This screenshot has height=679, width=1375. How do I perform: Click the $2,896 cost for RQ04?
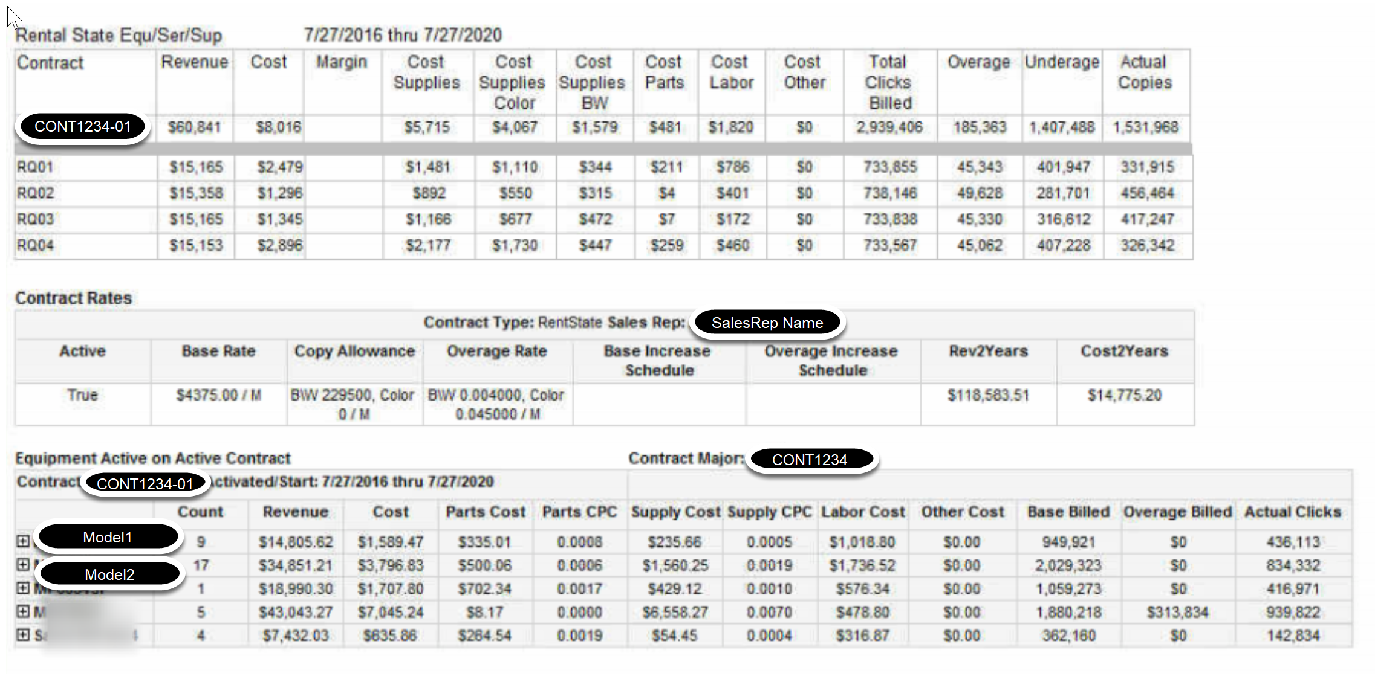coord(279,245)
